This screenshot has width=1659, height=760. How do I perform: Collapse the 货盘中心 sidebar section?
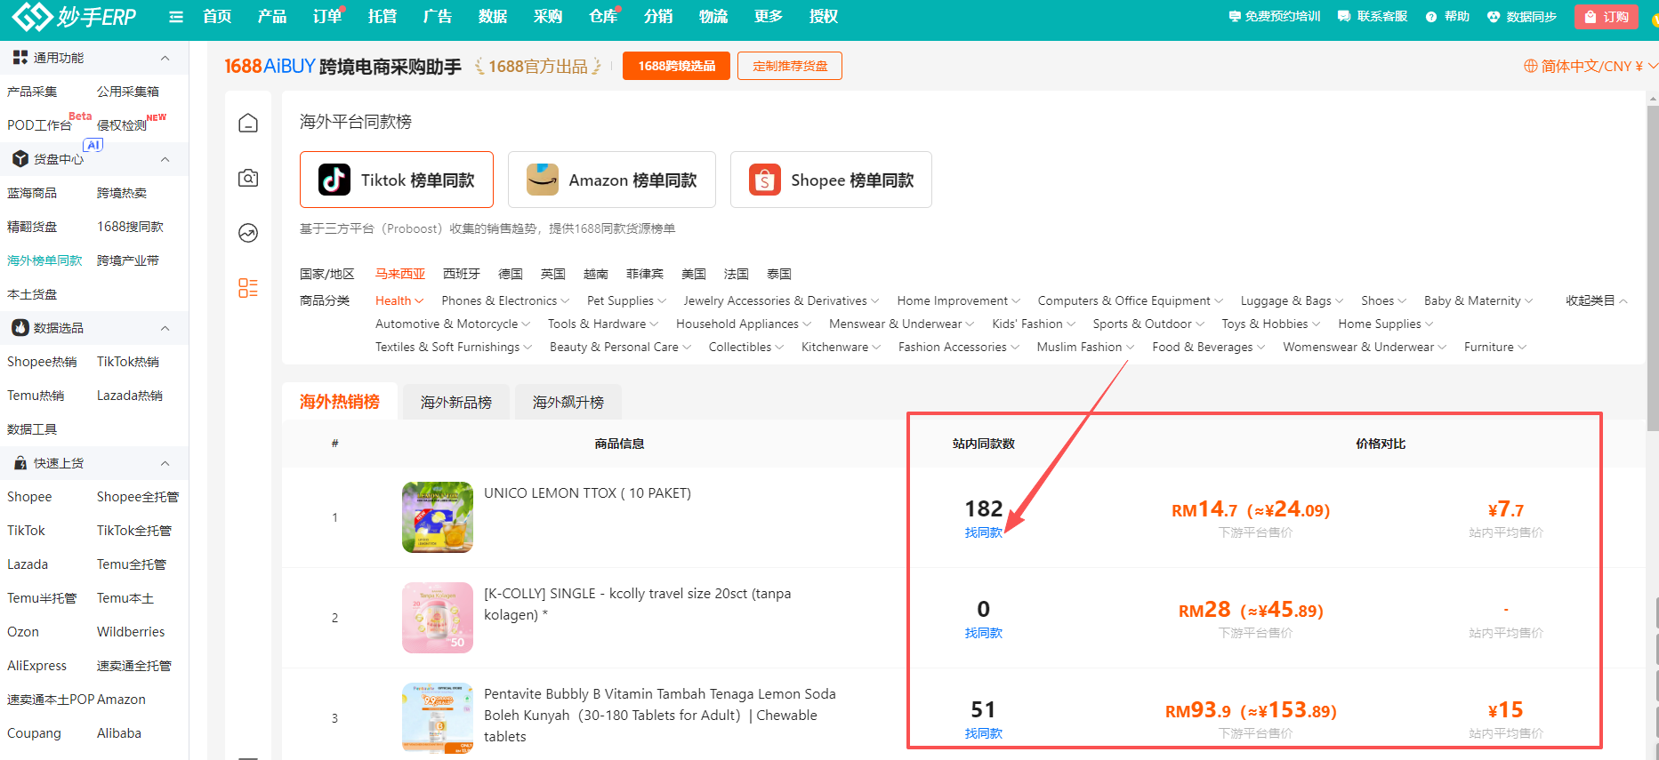[165, 159]
